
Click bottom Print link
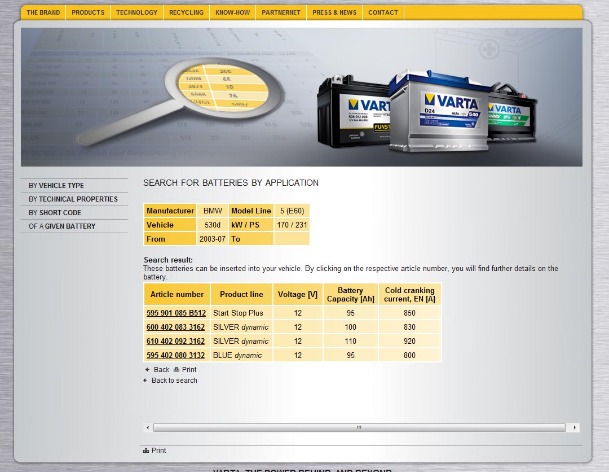pyautogui.click(x=158, y=450)
